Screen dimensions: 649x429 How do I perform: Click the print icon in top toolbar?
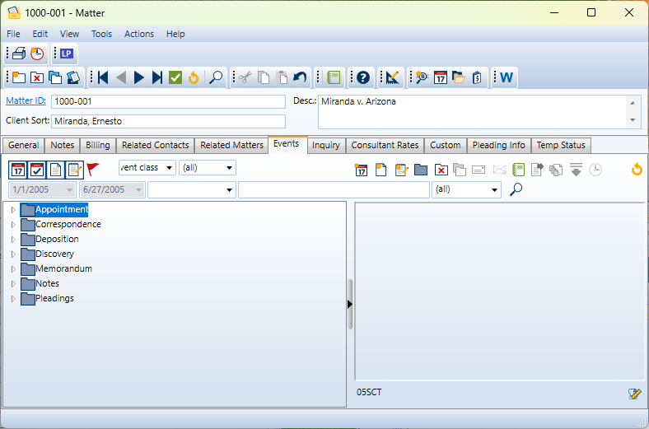click(19, 54)
